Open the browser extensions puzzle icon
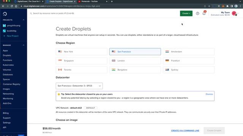This screenshot has height=136, width=243. point(227,6)
